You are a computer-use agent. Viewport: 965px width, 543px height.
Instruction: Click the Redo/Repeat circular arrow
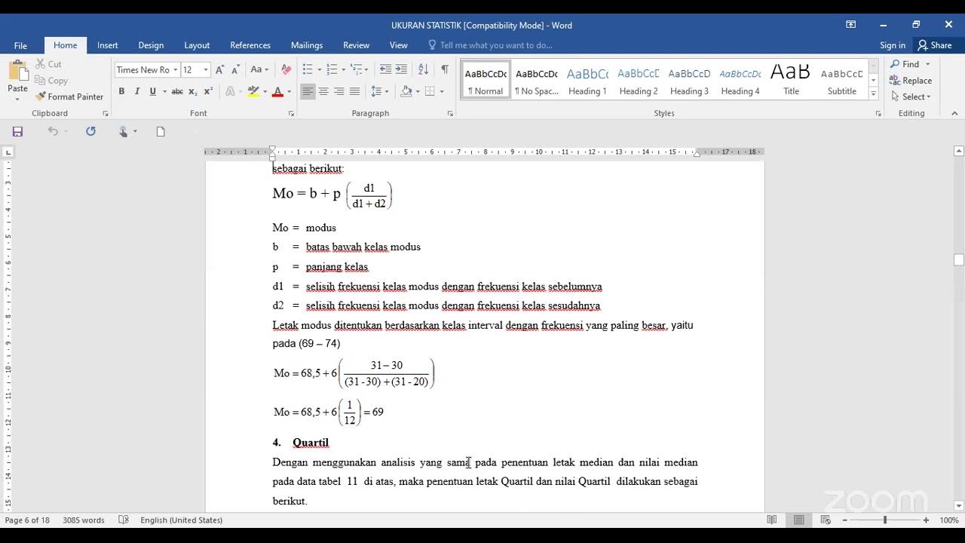[90, 131]
